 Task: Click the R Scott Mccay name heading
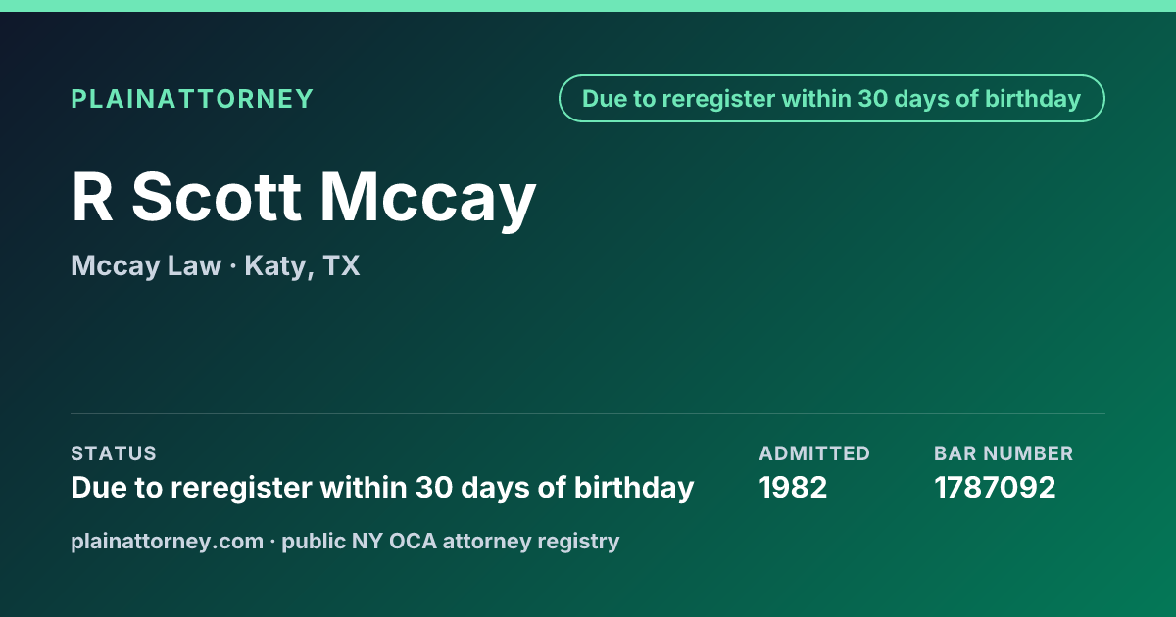(x=304, y=198)
